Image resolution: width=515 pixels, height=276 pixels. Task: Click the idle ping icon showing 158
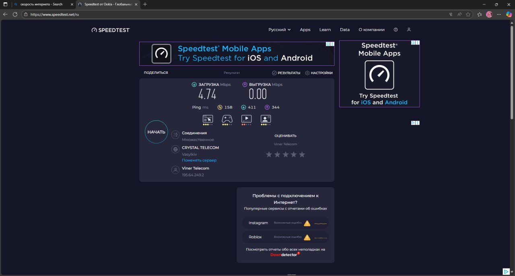[x=220, y=107]
